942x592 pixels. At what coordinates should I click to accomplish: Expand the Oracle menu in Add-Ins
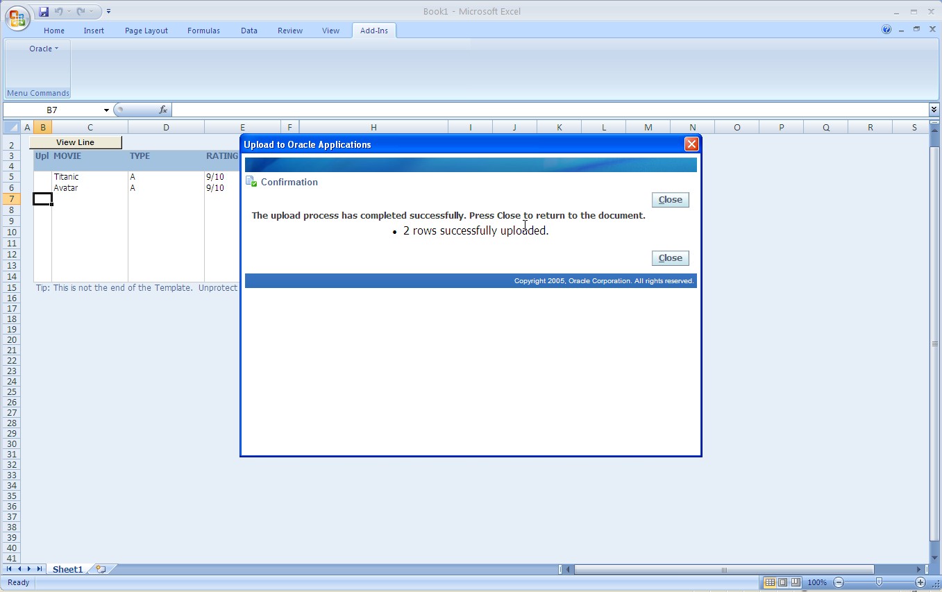pyautogui.click(x=44, y=49)
